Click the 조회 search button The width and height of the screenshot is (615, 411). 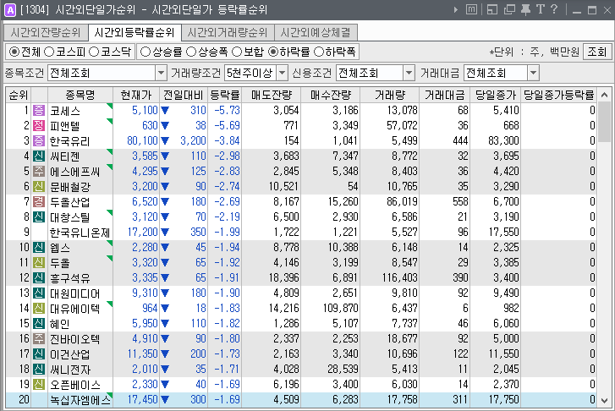597,52
